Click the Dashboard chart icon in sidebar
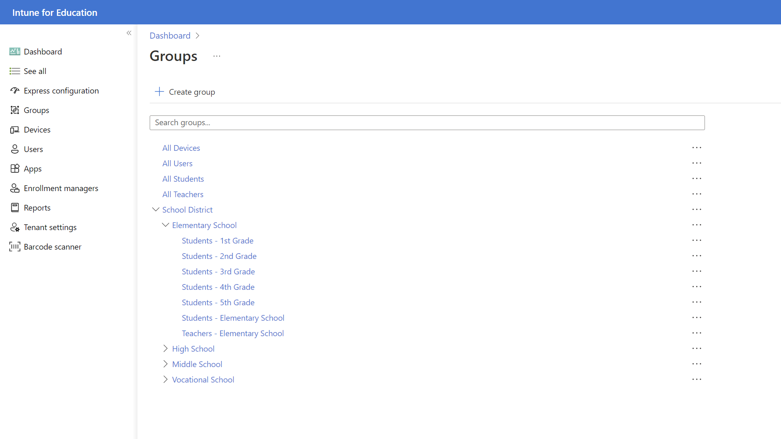The width and height of the screenshot is (781, 439). click(15, 52)
